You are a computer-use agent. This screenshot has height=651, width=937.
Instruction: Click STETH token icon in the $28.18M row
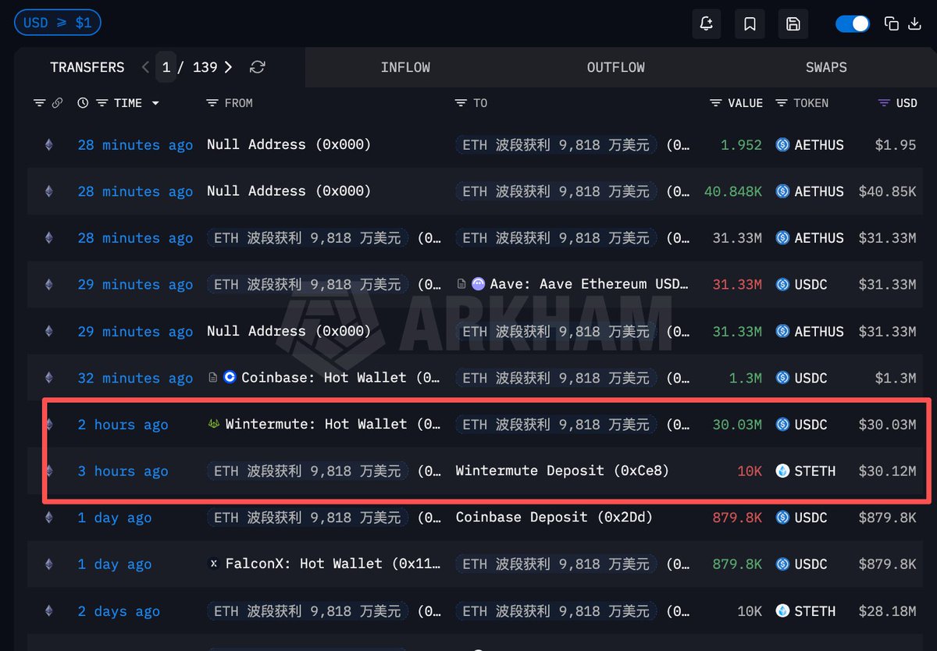[782, 611]
